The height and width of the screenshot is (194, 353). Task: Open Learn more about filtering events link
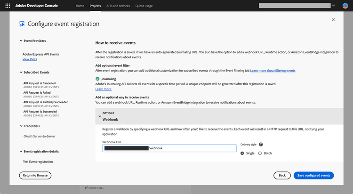273,71
